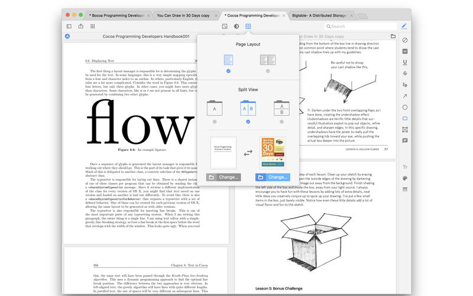Screen dimensions: 473x296
Task: Click the Search field
Action: (361, 26)
